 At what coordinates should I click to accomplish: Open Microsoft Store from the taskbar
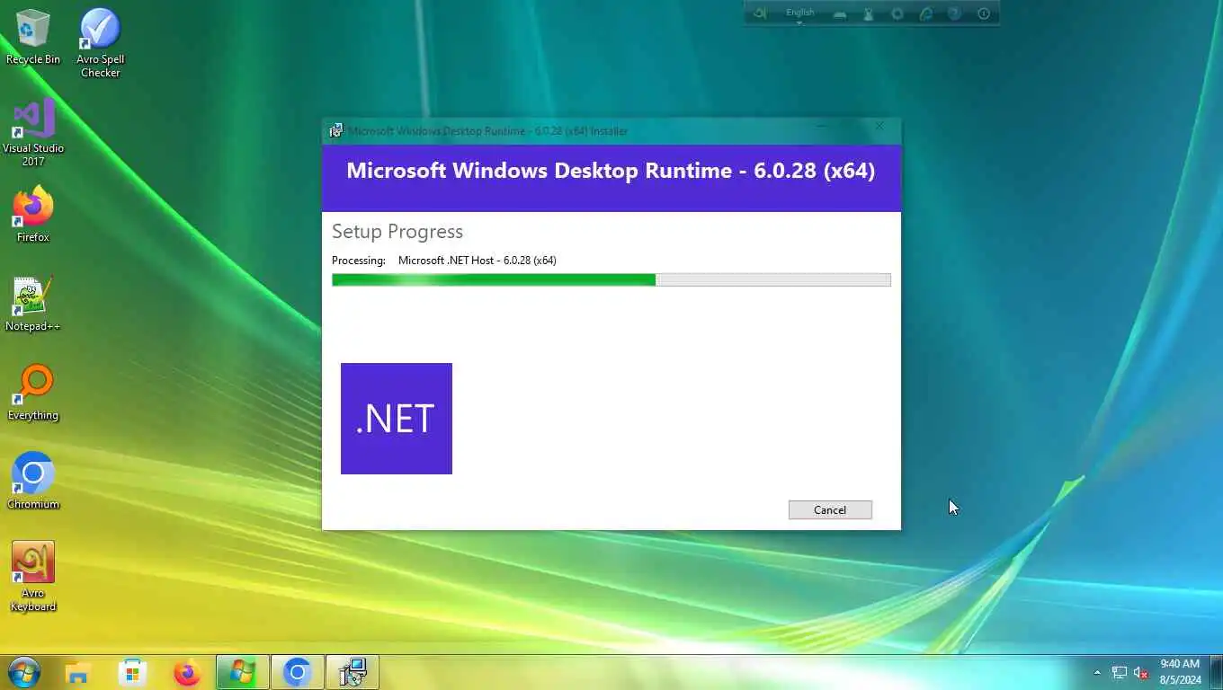click(x=133, y=672)
